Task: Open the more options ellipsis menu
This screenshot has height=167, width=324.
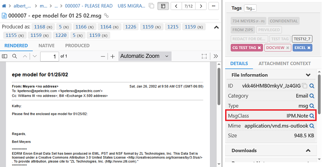Action: (213, 6)
